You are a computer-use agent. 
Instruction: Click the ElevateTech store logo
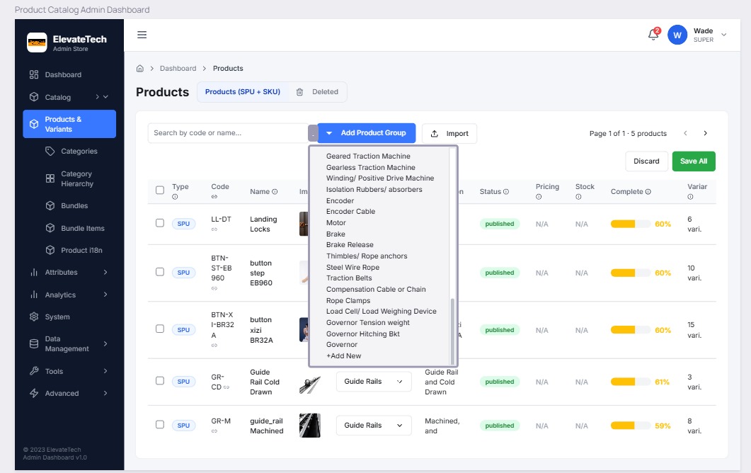tap(37, 42)
